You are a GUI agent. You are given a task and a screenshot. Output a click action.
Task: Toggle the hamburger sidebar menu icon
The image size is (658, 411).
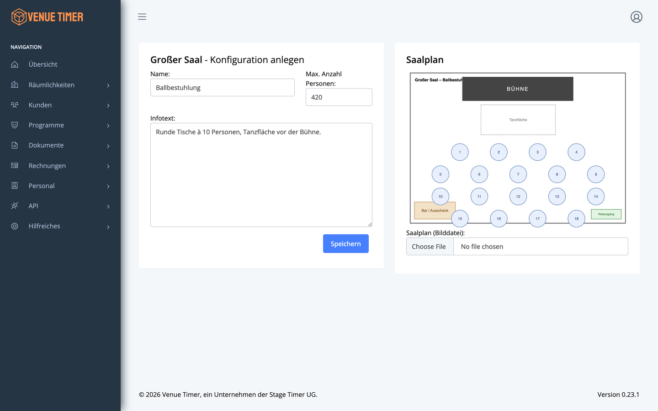[x=142, y=17]
